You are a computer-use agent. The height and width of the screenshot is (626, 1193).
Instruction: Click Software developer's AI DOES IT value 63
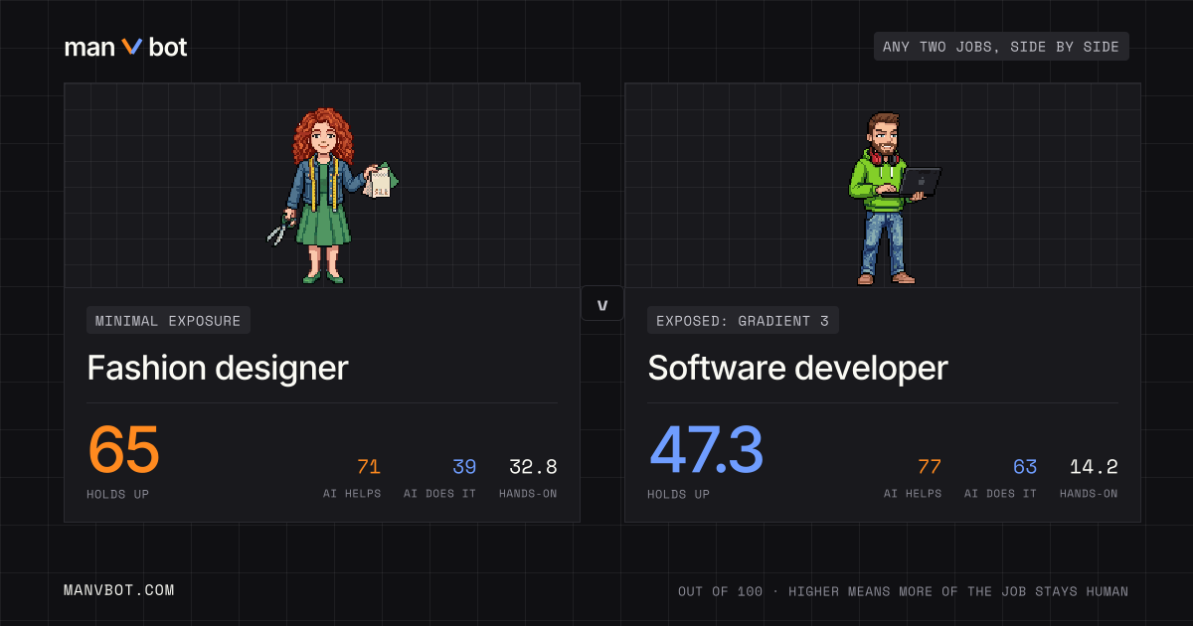1025,467
